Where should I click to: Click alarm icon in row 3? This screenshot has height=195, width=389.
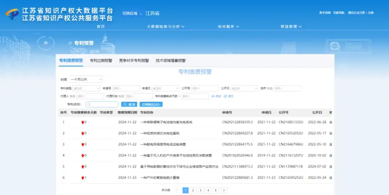pos(82,144)
